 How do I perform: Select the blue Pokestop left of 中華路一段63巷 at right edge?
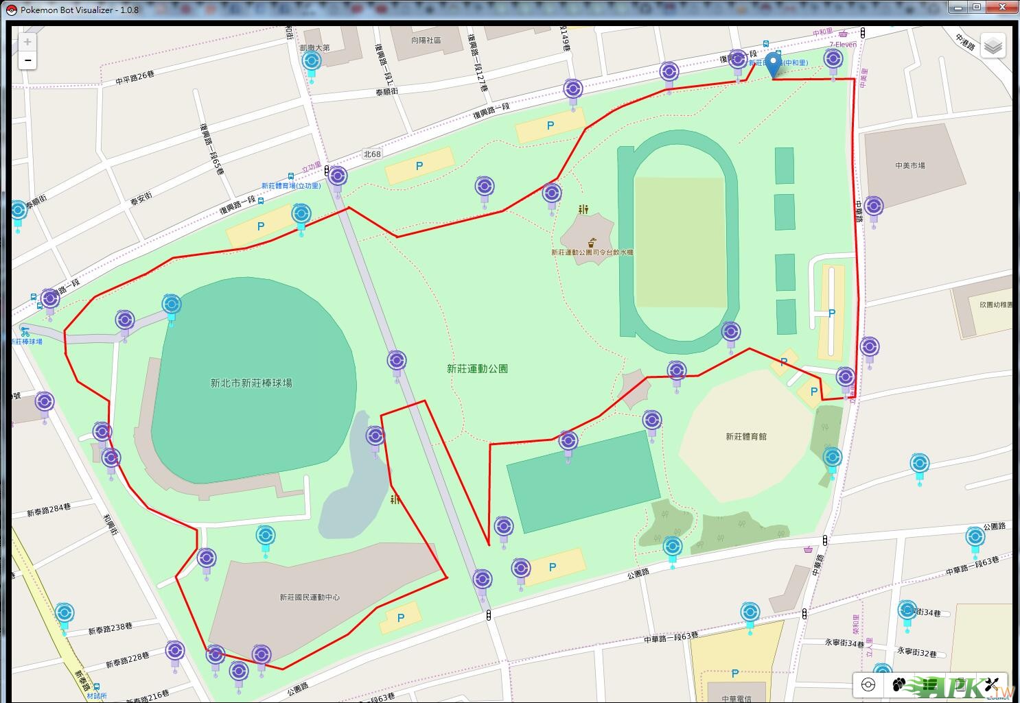[975, 541]
